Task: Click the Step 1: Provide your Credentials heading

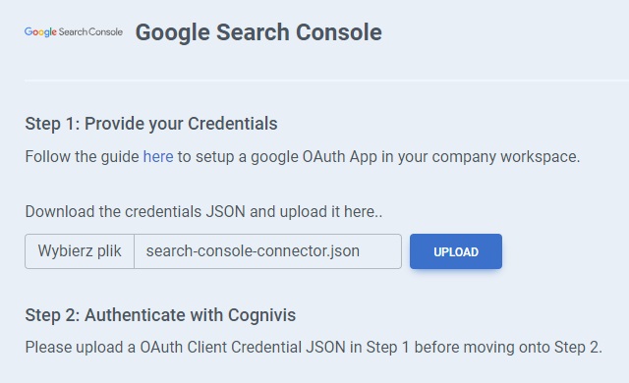Action: [151, 124]
